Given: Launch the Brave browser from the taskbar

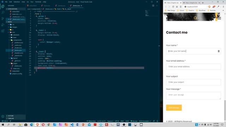Looking at the screenshot, I should 37,125.
